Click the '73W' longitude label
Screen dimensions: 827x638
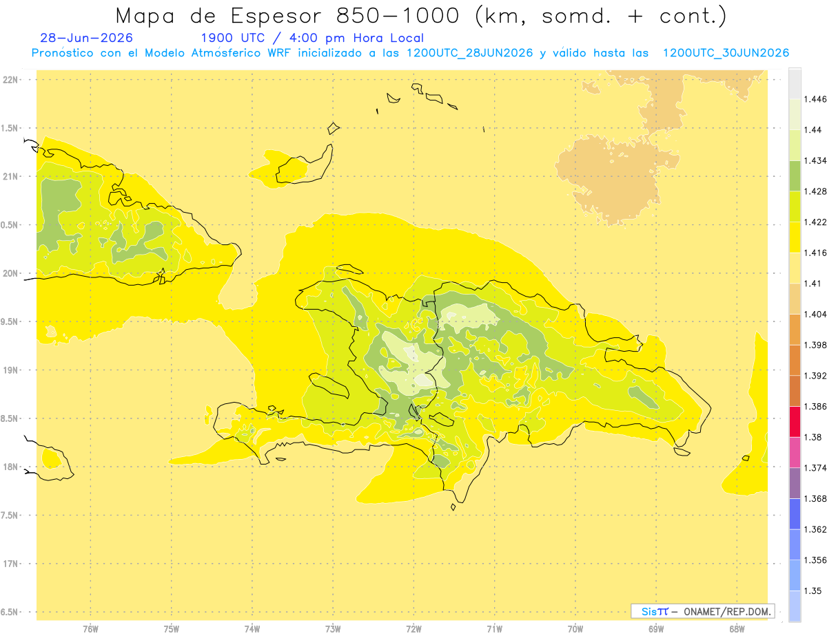333,628
